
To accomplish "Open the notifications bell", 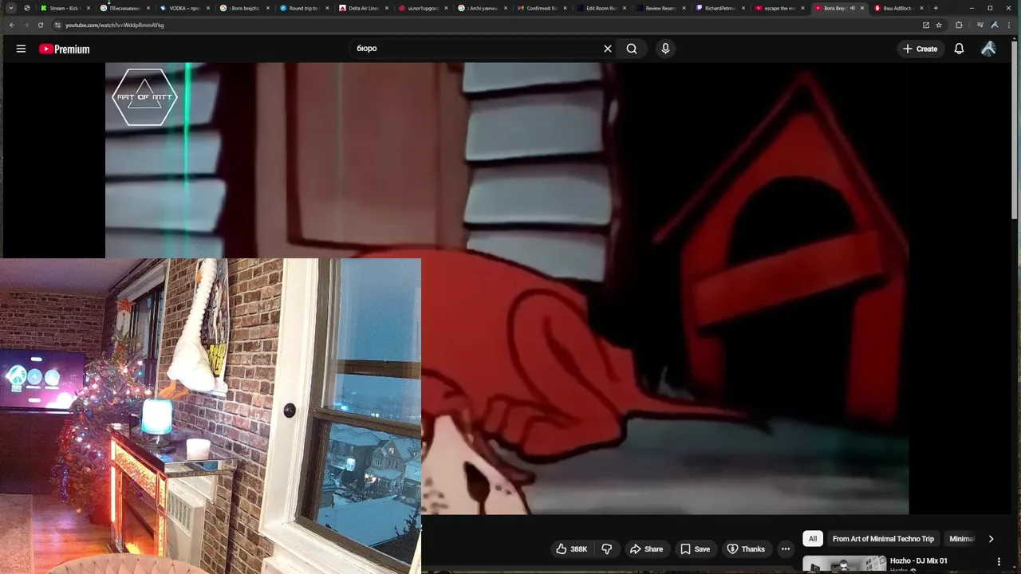I will pyautogui.click(x=959, y=49).
